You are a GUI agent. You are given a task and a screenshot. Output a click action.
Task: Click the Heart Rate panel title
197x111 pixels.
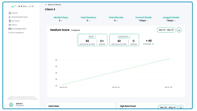point(54,106)
